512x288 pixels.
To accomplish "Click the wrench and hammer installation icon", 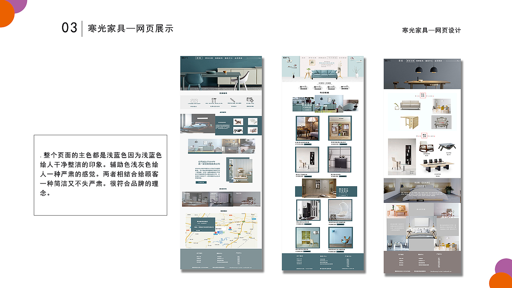I will pos(214,100).
